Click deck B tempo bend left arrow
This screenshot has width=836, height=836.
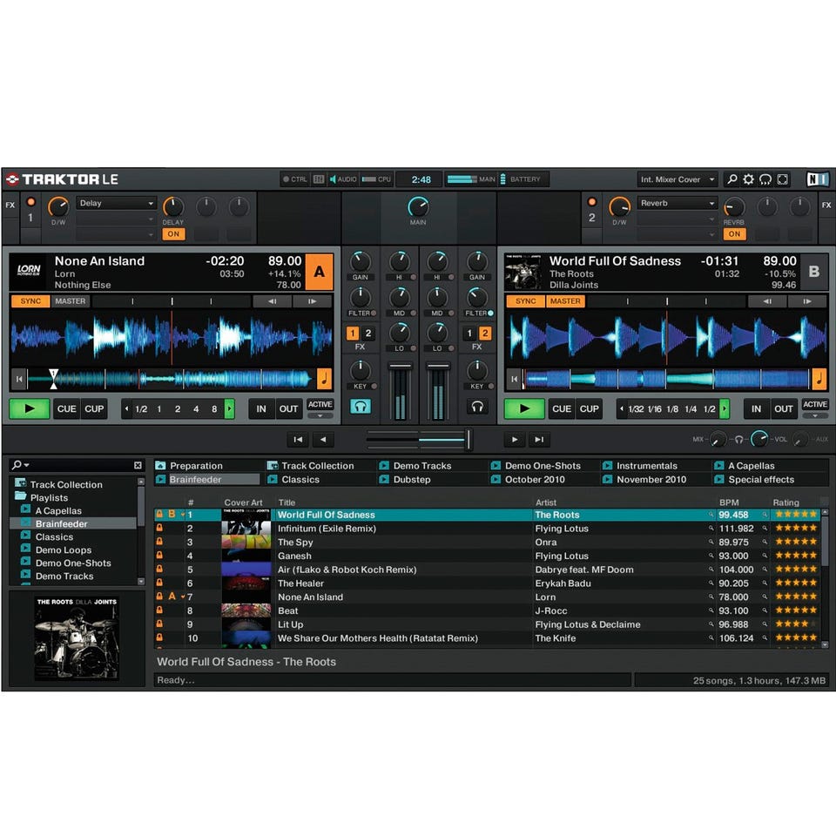tap(766, 301)
